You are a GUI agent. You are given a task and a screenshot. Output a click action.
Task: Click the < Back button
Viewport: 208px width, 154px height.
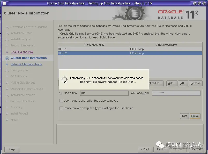pyautogui.click(x=145, y=150)
